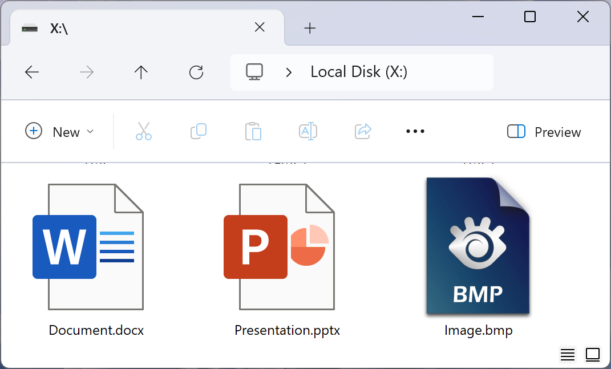This screenshot has height=369, width=611.
Task: Select the Presentation.pptx PowerPoint file icon
Action: point(279,247)
